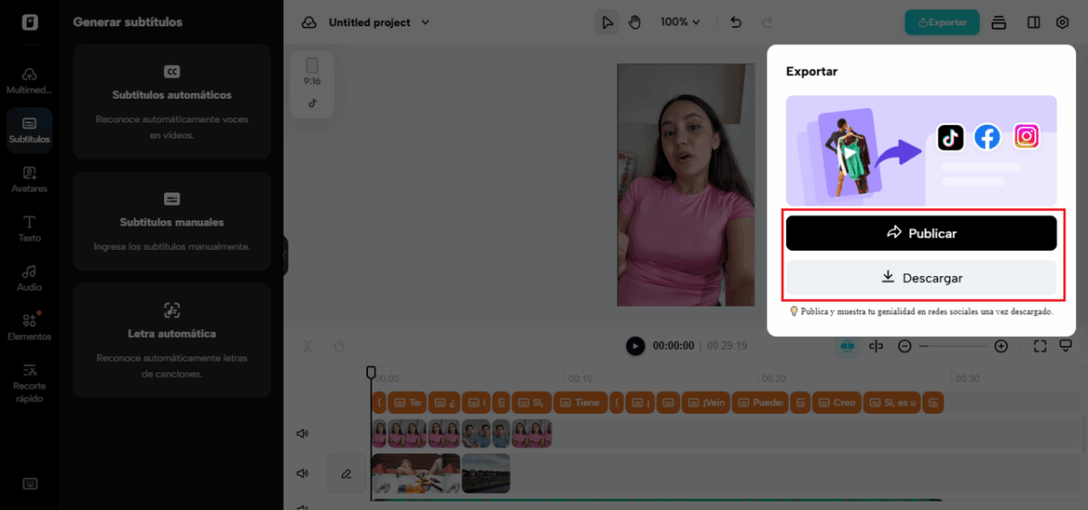
Task: Open the Audio panel icon
Action: click(29, 277)
